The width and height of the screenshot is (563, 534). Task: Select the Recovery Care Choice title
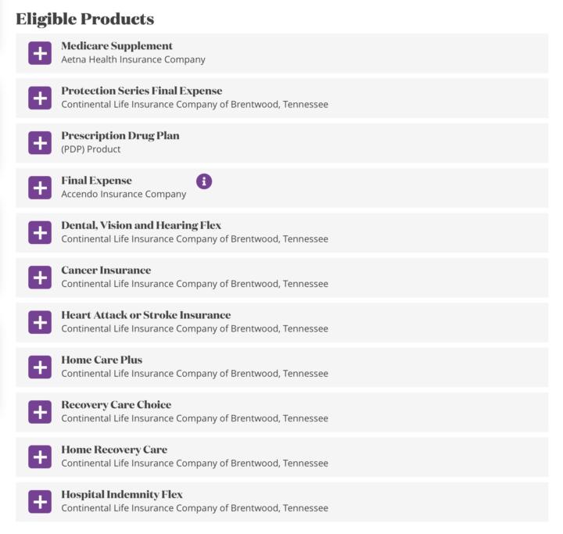point(116,405)
